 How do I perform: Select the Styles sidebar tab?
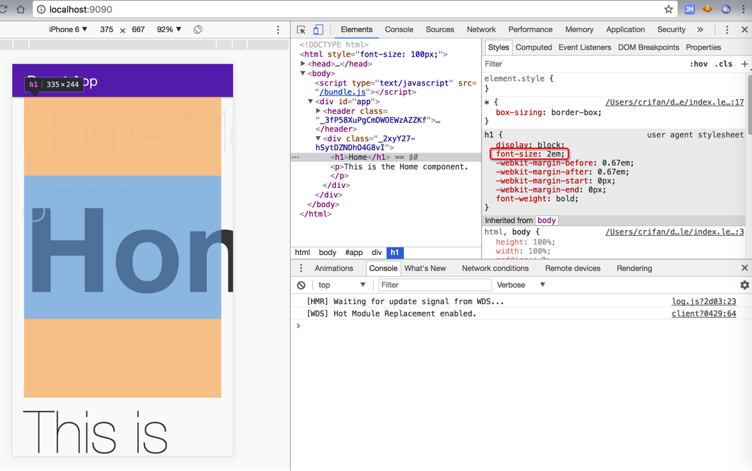499,47
